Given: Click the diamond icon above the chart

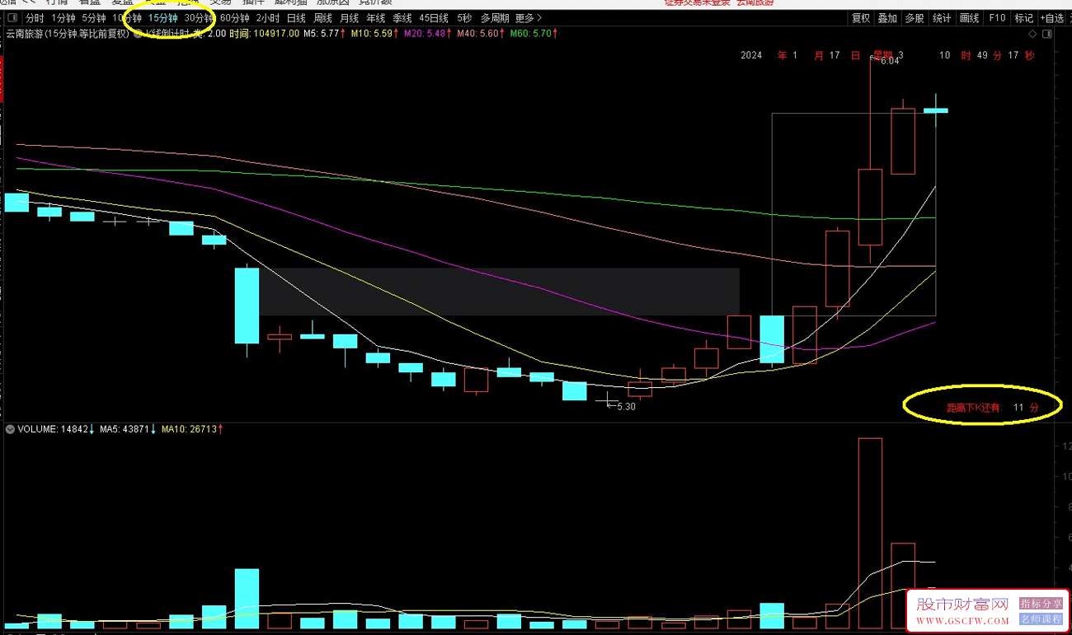Looking at the screenshot, I should click(x=1032, y=35).
